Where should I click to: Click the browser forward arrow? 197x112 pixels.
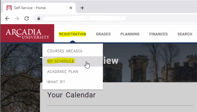pos(17,19)
